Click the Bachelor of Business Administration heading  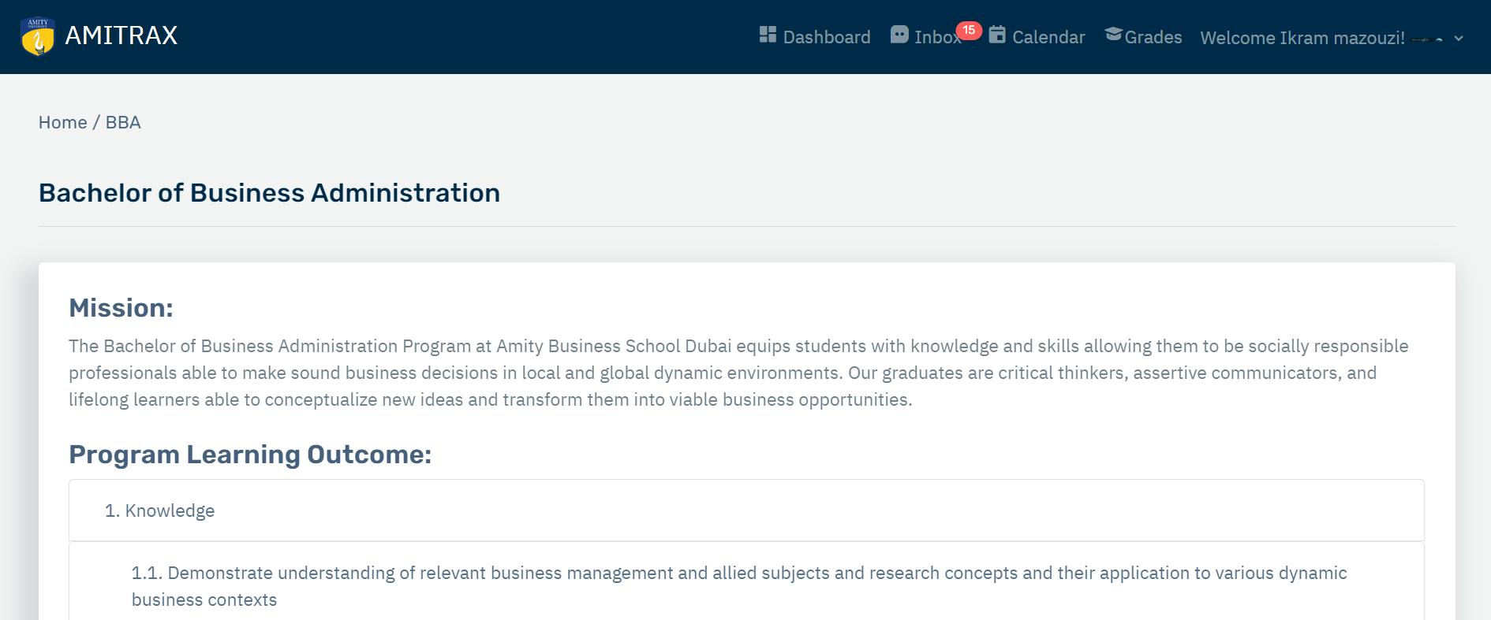269,193
